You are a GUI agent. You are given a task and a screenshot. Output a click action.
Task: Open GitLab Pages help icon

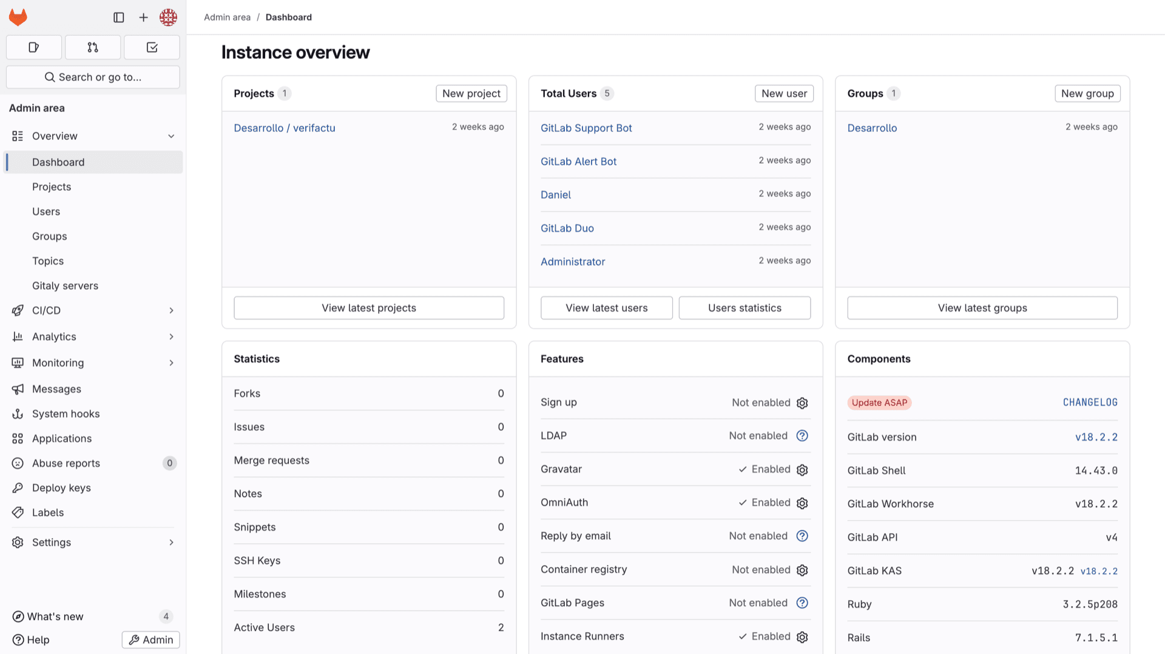tap(802, 602)
